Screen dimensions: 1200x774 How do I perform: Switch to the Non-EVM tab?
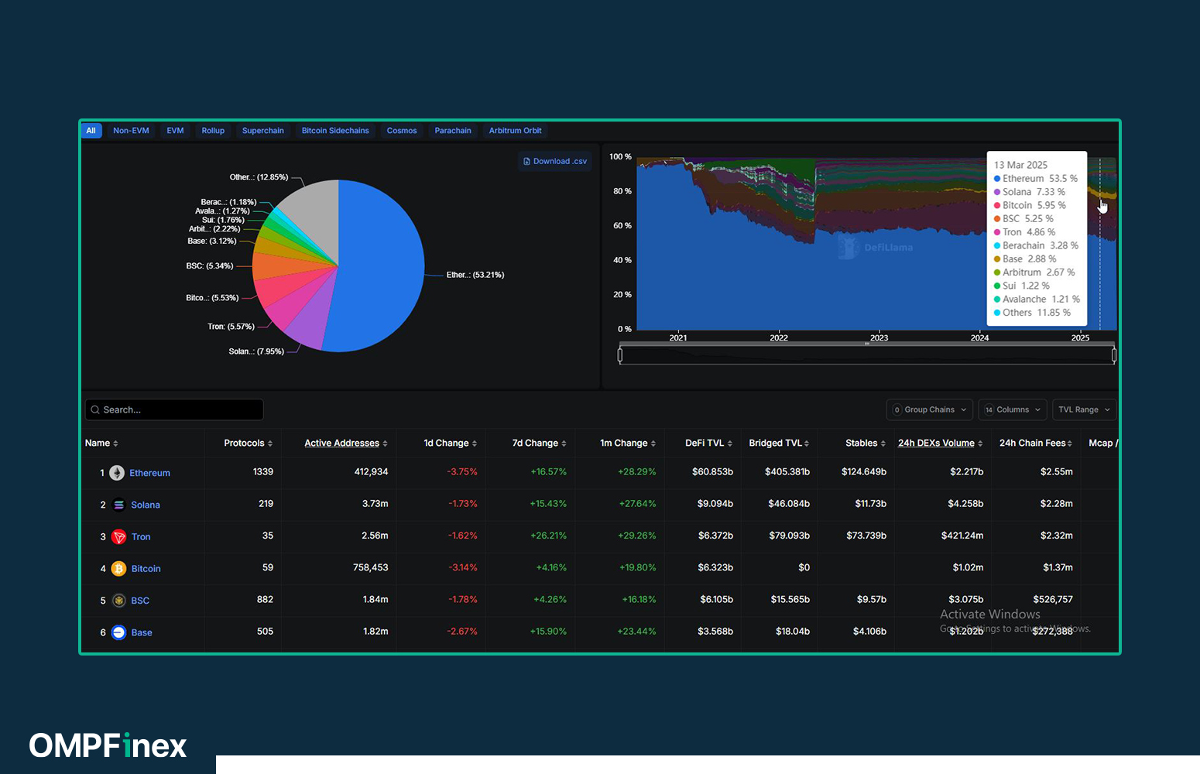(131, 130)
